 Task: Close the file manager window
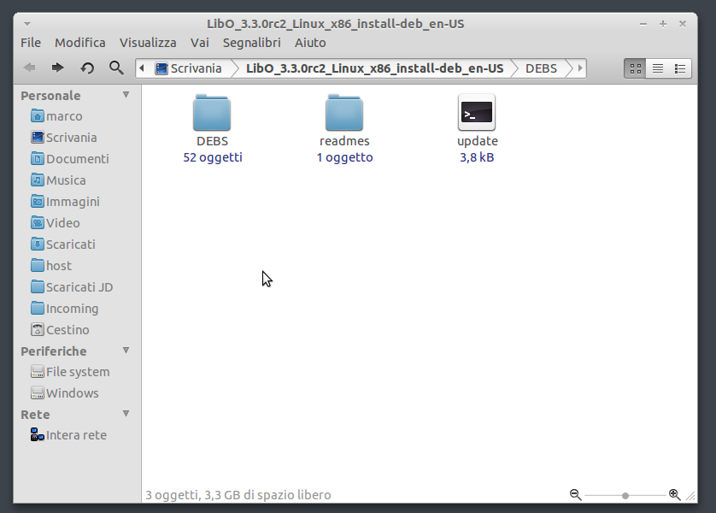[683, 24]
